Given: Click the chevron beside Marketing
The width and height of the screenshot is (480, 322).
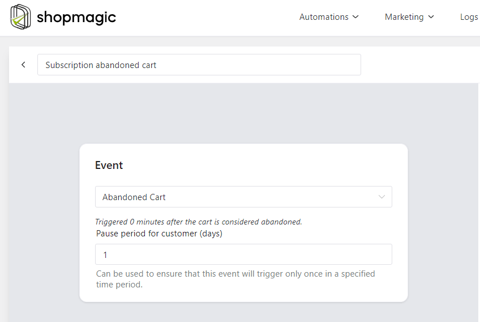Looking at the screenshot, I should [431, 17].
